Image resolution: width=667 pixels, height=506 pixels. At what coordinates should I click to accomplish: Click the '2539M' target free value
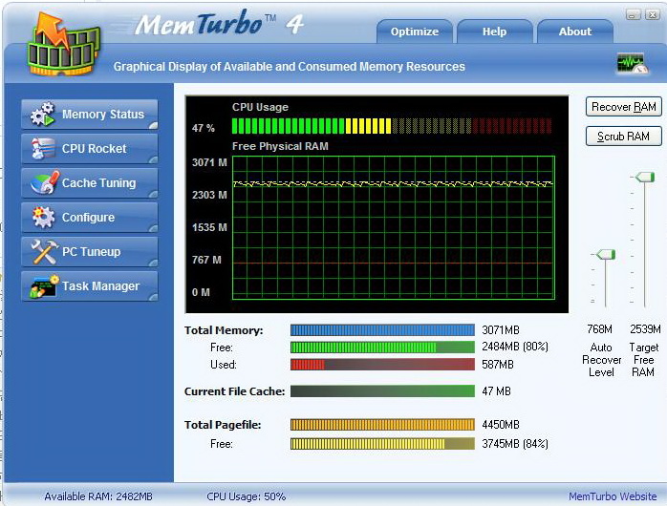pos(645,329)
